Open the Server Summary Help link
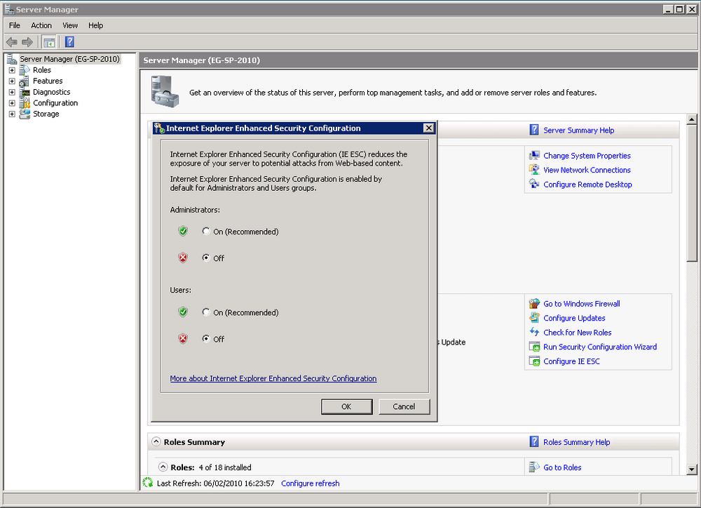701x508 pixels. tap(579, 131)
